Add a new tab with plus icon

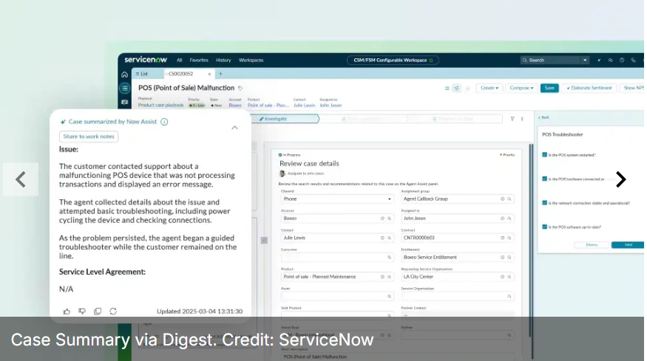(x=220, y=74)
